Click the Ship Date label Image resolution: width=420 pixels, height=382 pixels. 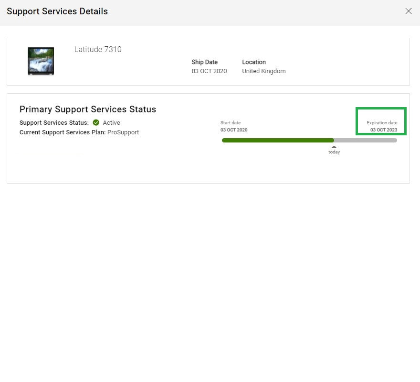[x=204, y=62]
